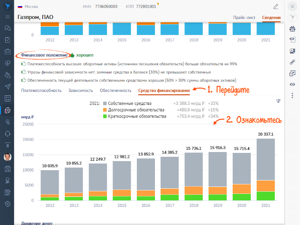The height and width of the screenshot is (225, 300).
Task: Toggle Краткосрочные обязательства green legend swatch
Action: tap(104, 116)
